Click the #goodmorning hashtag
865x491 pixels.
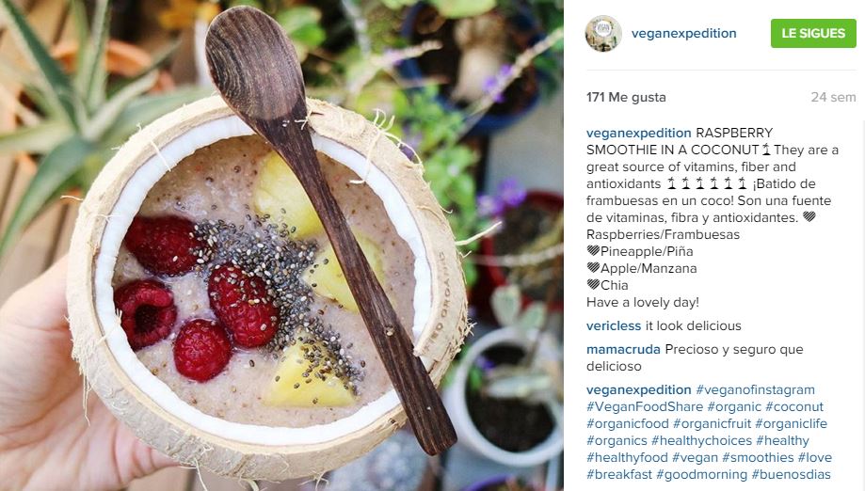tap(701, 474)
